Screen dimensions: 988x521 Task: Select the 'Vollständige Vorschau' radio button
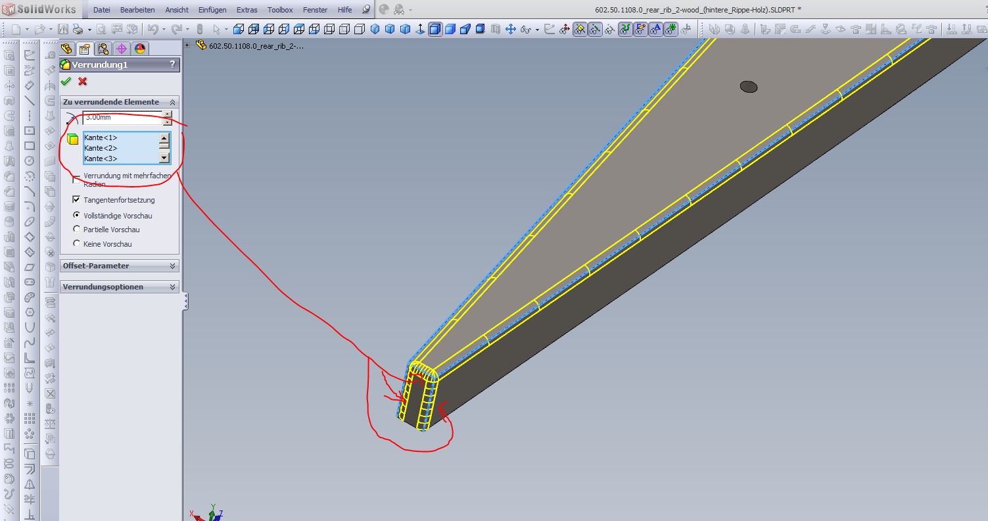pyautogui.click(x=76, y=215)
